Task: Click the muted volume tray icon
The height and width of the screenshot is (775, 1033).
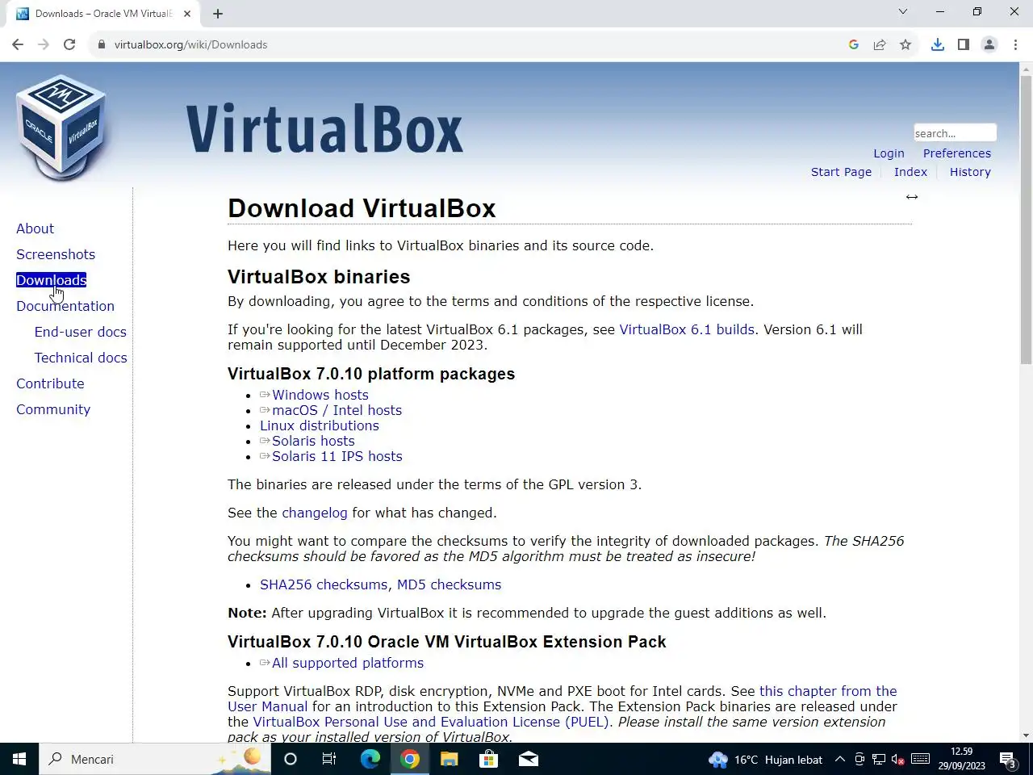Action: tap(898, 759)
